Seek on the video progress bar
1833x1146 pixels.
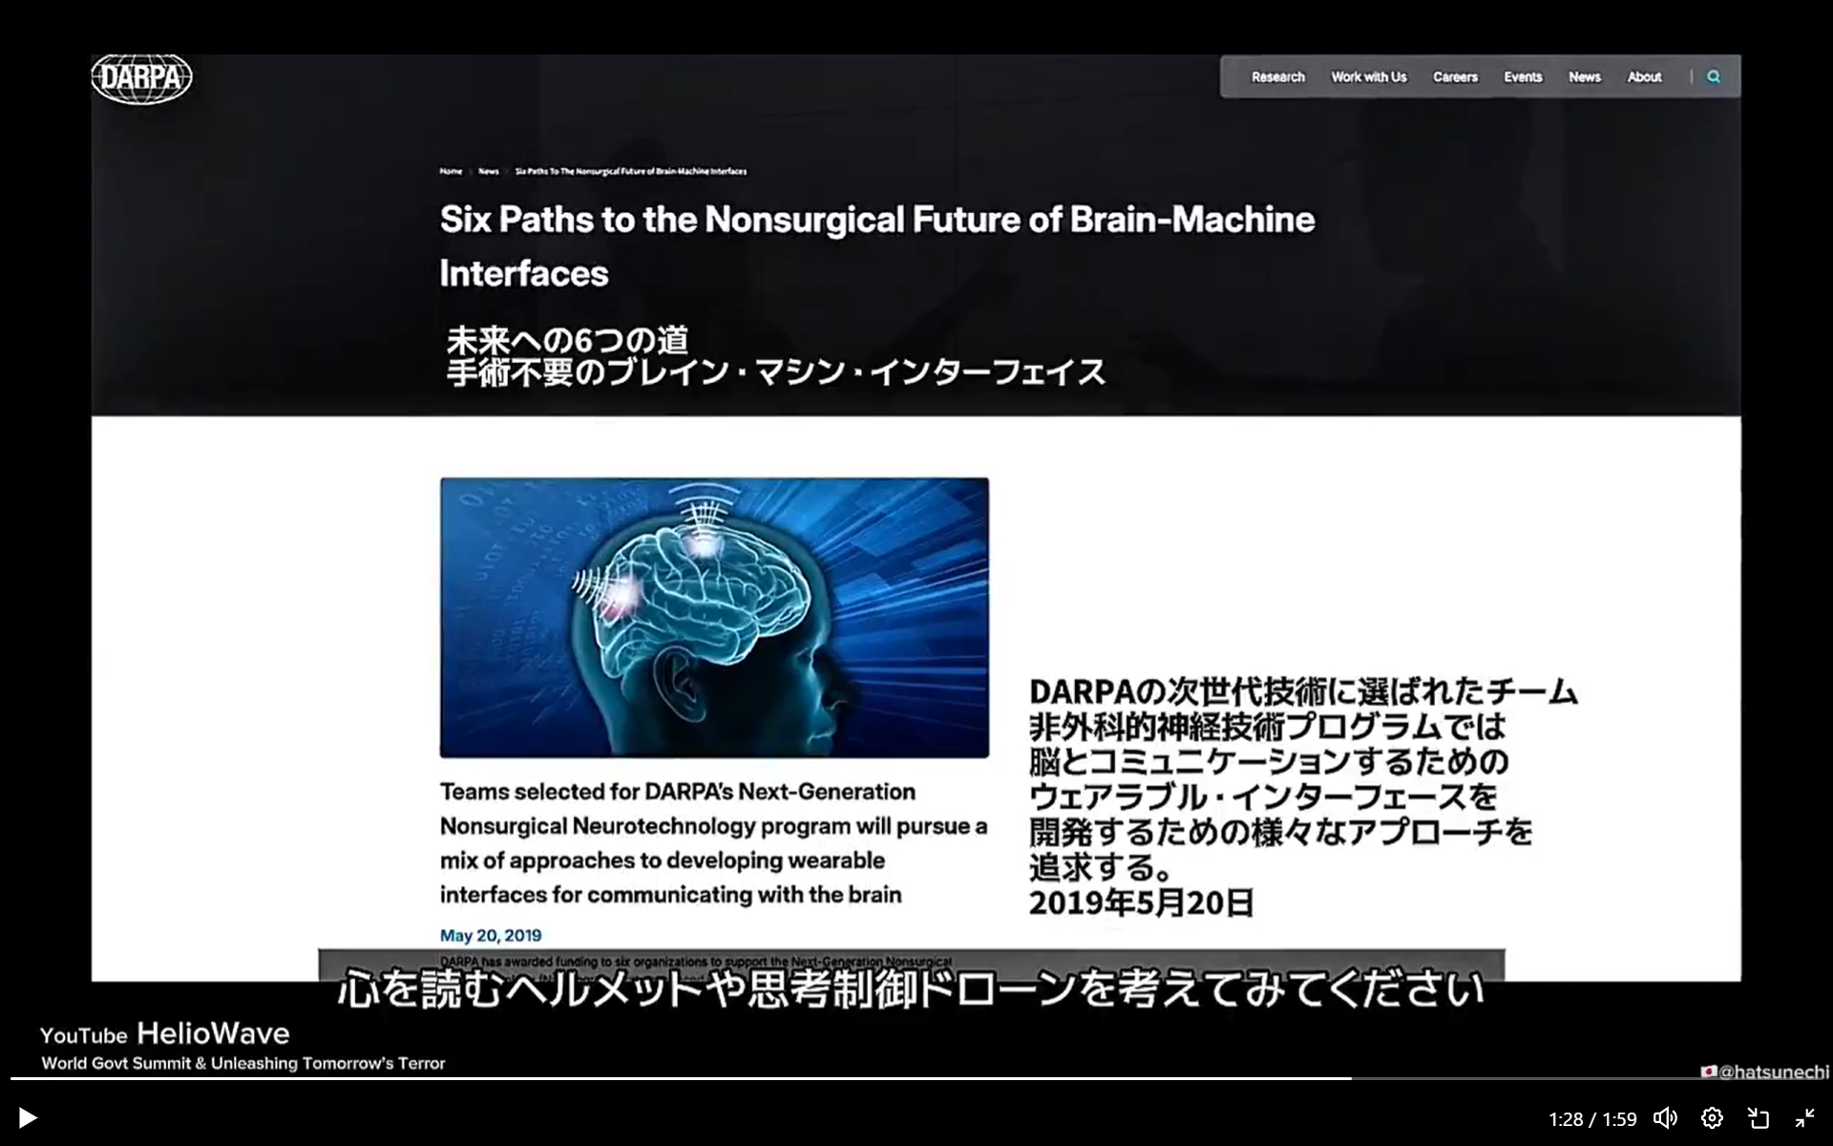[x=916, y=1078]
